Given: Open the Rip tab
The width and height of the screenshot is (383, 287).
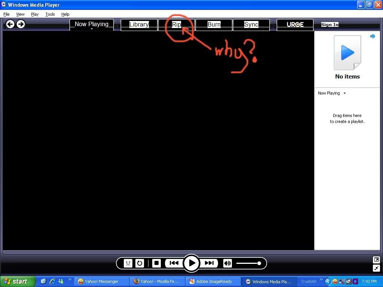Looking at the screenshot, I should click(177, 25).
